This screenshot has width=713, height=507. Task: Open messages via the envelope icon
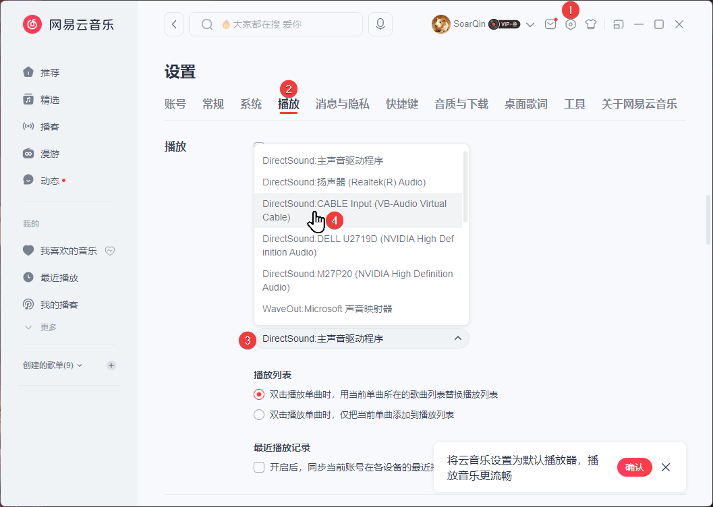point(550,24)
